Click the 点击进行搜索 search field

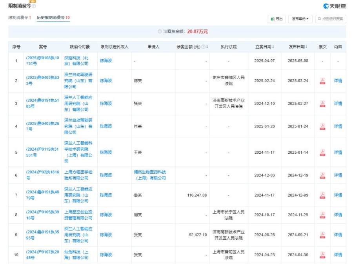331,19
